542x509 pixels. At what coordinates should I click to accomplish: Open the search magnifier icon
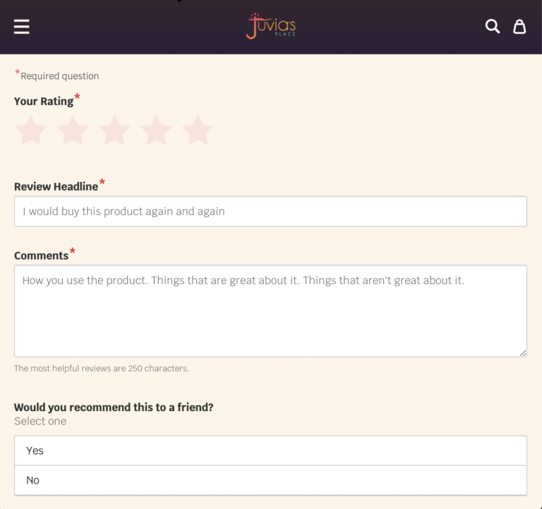(x=493, y=27)
